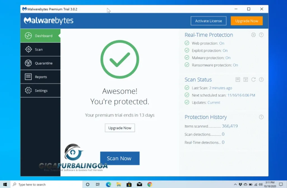The height and width of the screenshot is (188, 287).
Task: Toggle Ransomware protection off
Action: tap(236, 65)
